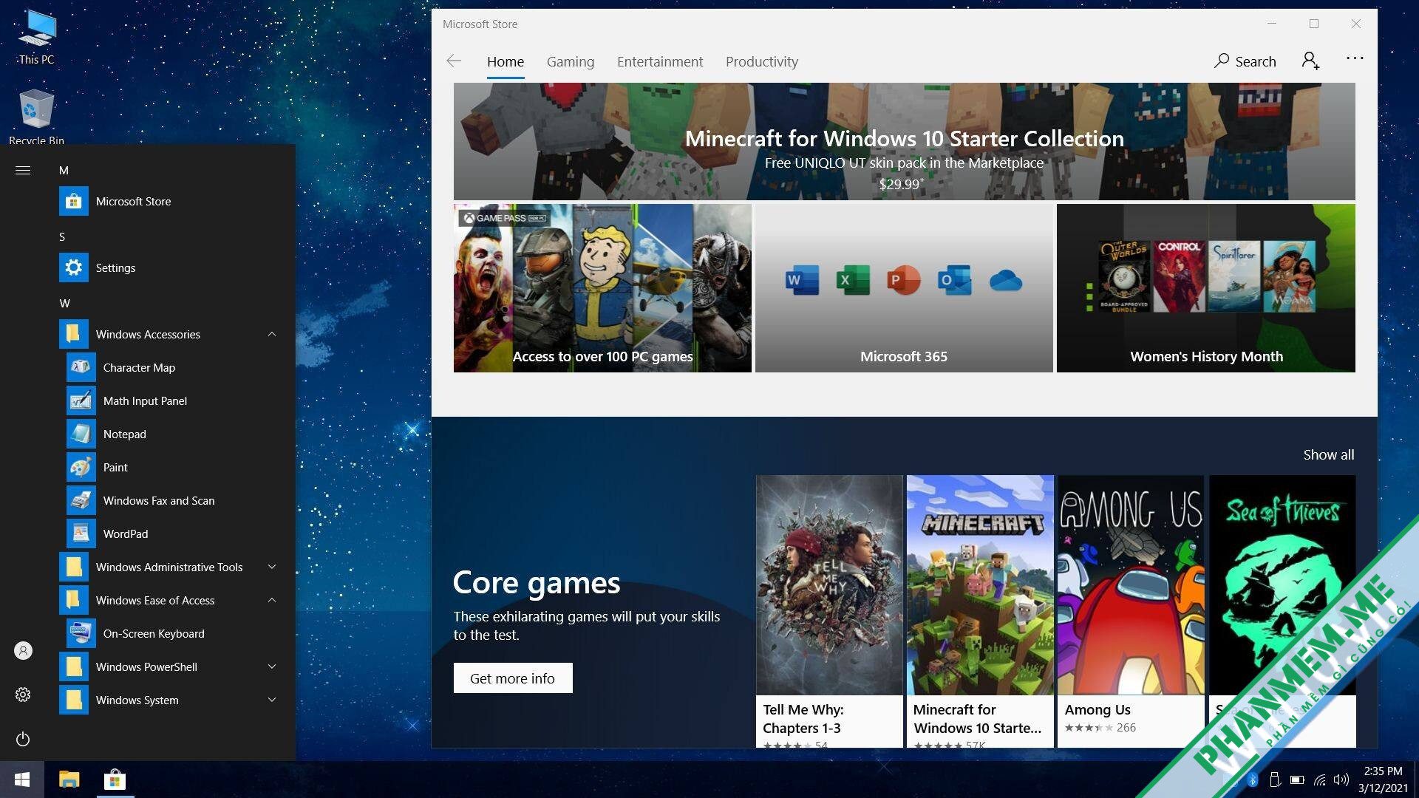Open This PC desktop icon
Viewport: 1419px width, 798px height.
click(36, 37)
